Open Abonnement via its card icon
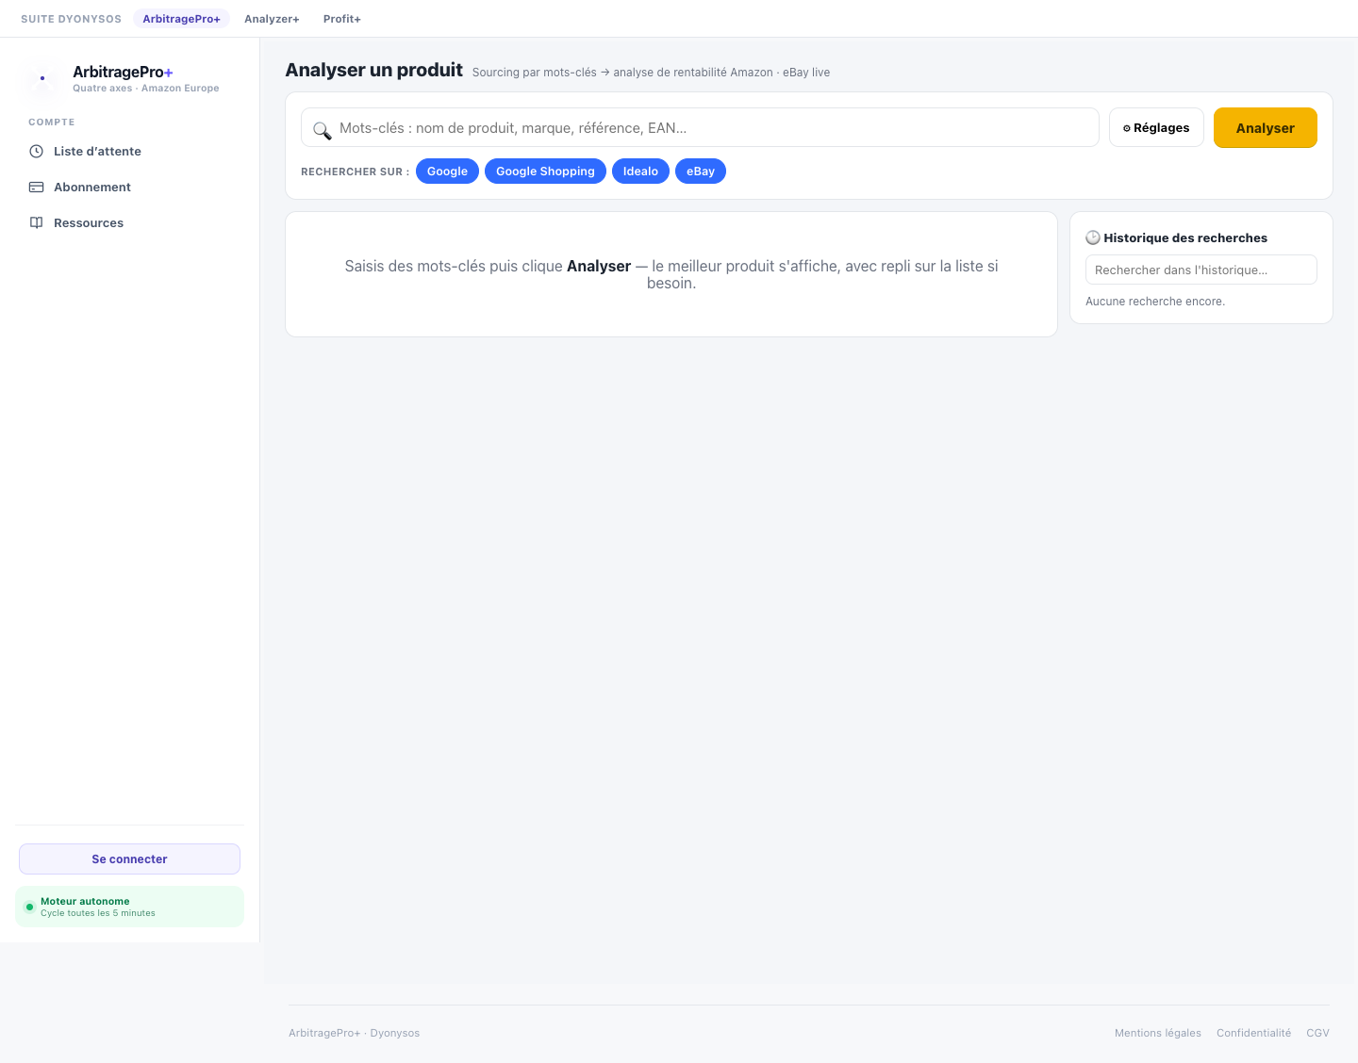 point(37,188)
